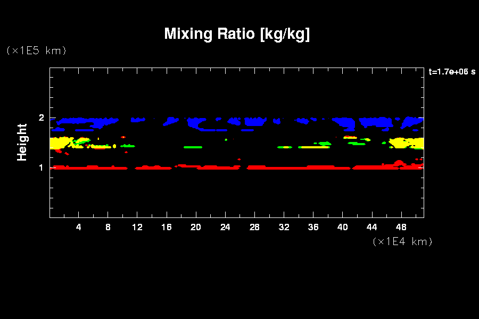Click the x-axis tick label 48
This screenshot has width=479, height=319.
401,227
